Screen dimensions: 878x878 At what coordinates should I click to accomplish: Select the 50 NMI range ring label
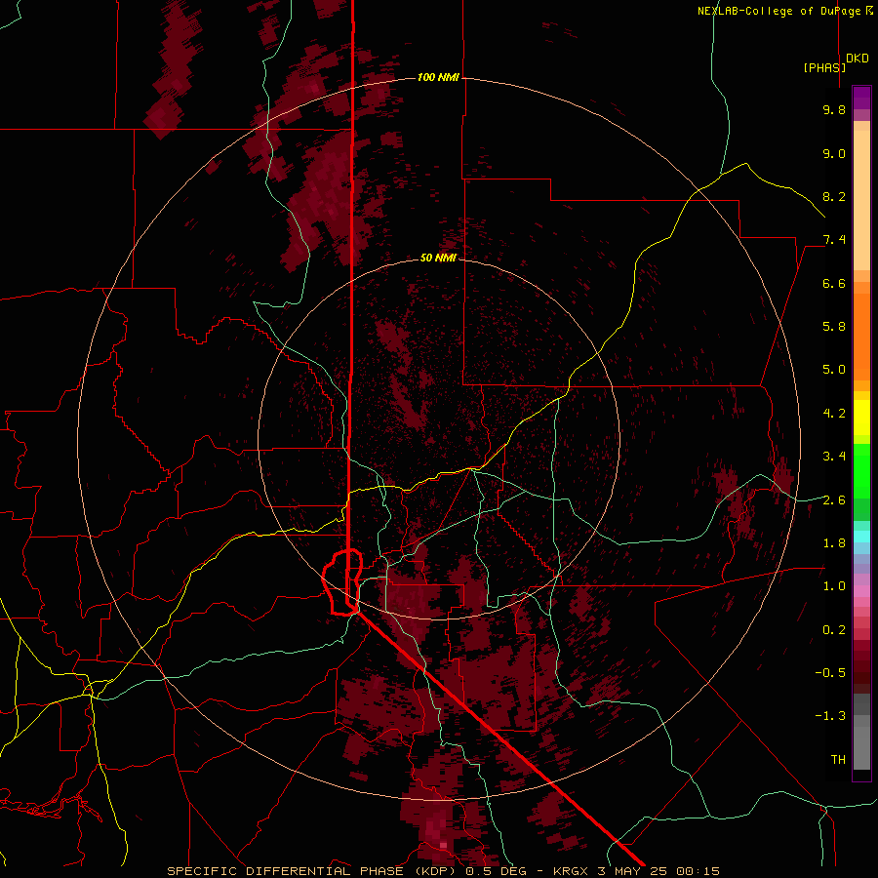[x=438, y=258]
